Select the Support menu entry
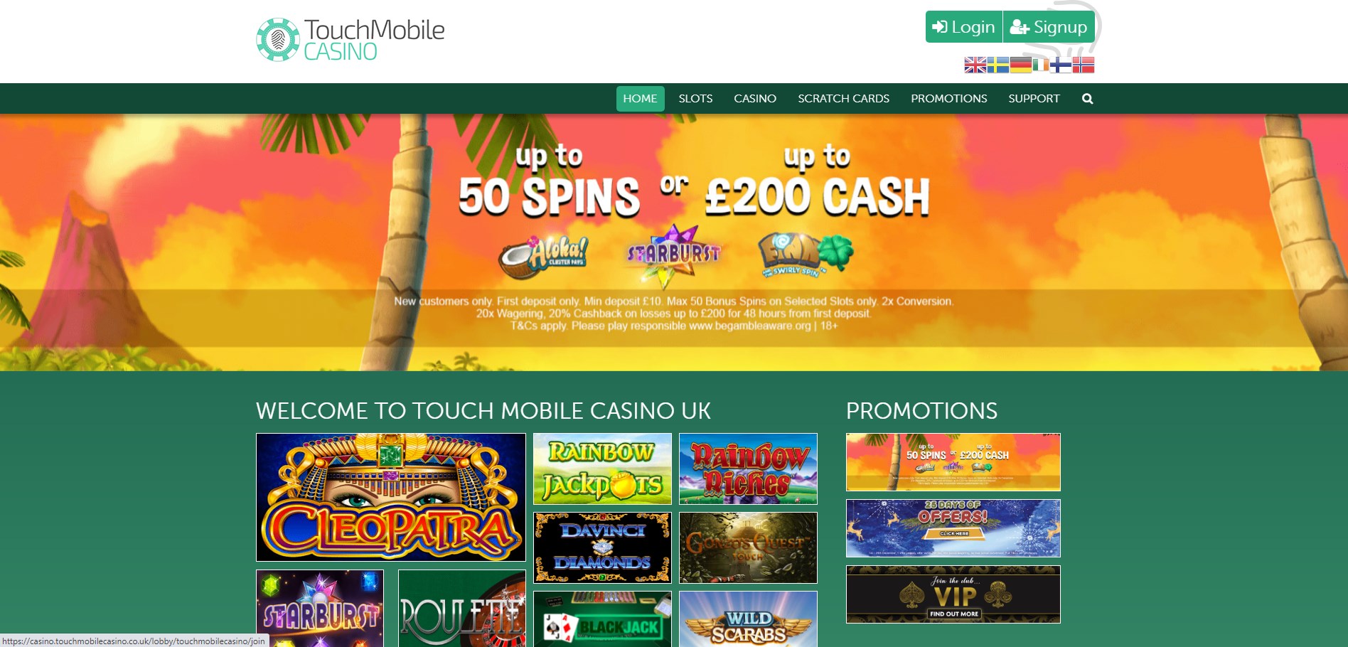This screenshot has height=647, width=1348. pyautogui.click(x=1034, y=99)
